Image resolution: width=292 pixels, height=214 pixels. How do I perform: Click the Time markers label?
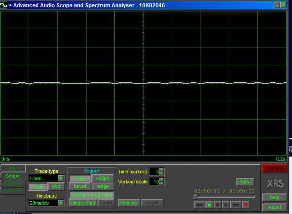(x=133, y=172)
